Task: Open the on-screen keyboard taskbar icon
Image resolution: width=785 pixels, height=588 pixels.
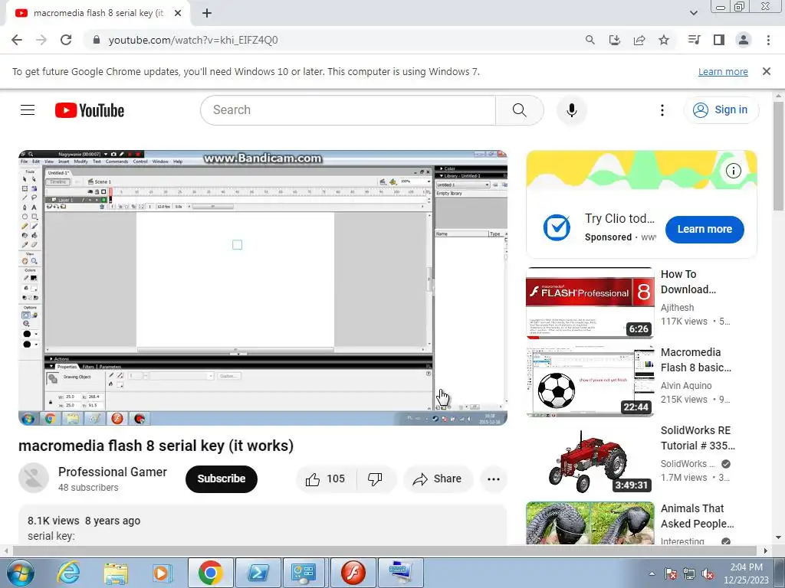Action: (400, 573)
